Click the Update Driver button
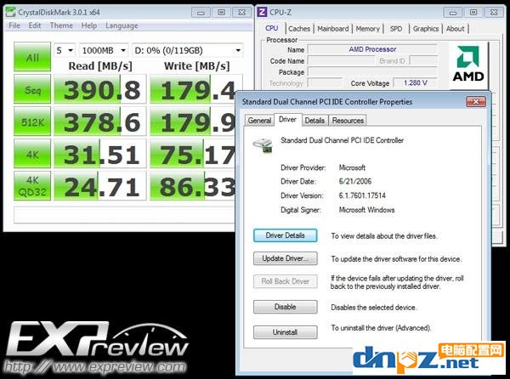The image size is (510, 379). click(x=286, y=258)
